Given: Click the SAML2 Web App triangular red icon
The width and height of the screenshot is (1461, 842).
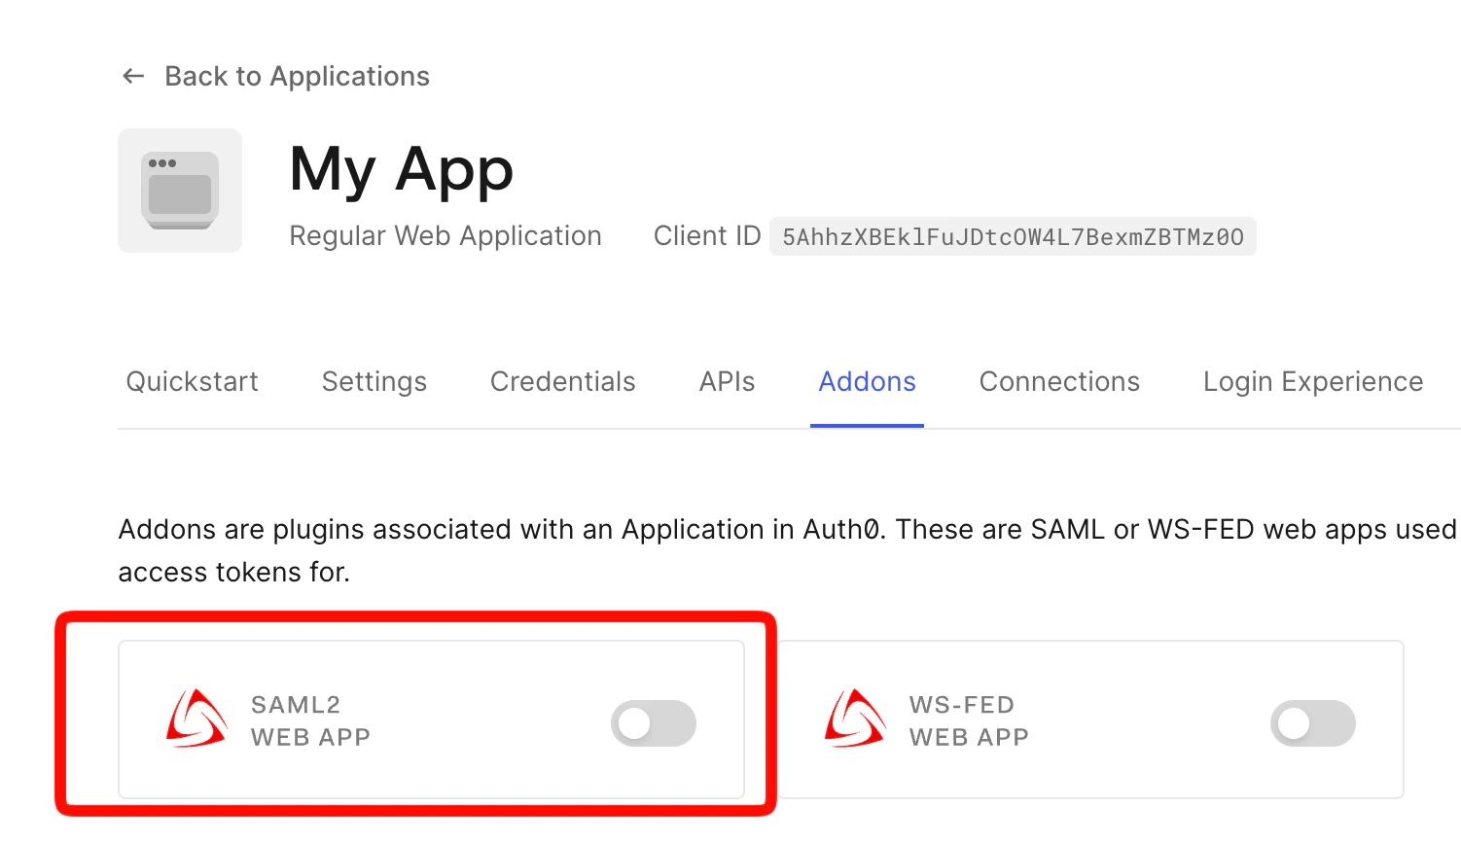Looking at the screenshot, I should click(x=197, y=719).
